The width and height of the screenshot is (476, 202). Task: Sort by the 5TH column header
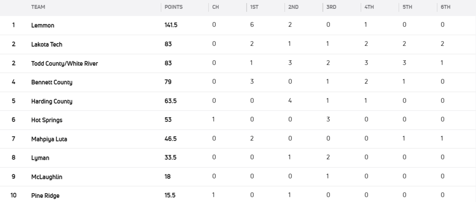click(408, 7)
